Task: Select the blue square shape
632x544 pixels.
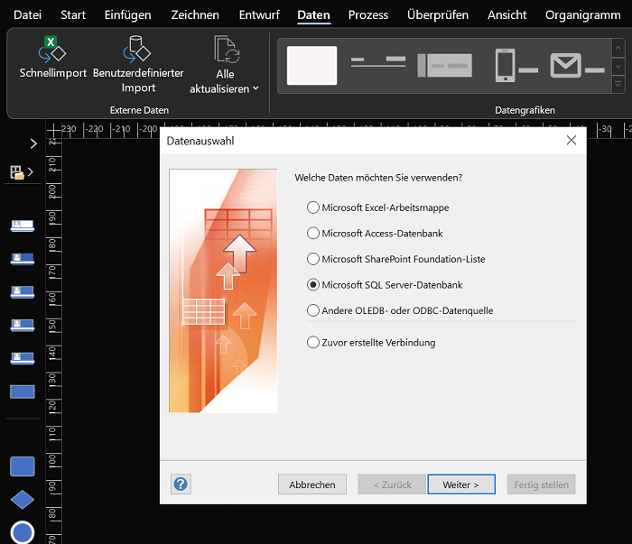Action: [x=23, y=466]
